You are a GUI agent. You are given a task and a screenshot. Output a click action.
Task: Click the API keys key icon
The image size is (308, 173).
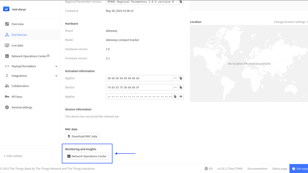pyautogui.click(x=7, y=97)
